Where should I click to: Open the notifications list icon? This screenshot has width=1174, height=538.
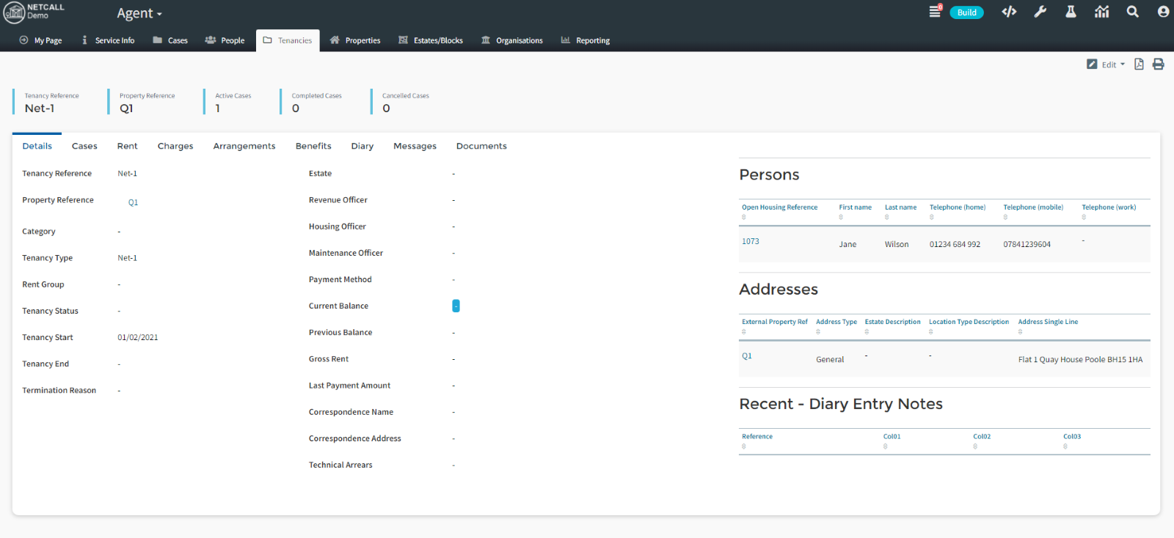click(x=935, y=12)
